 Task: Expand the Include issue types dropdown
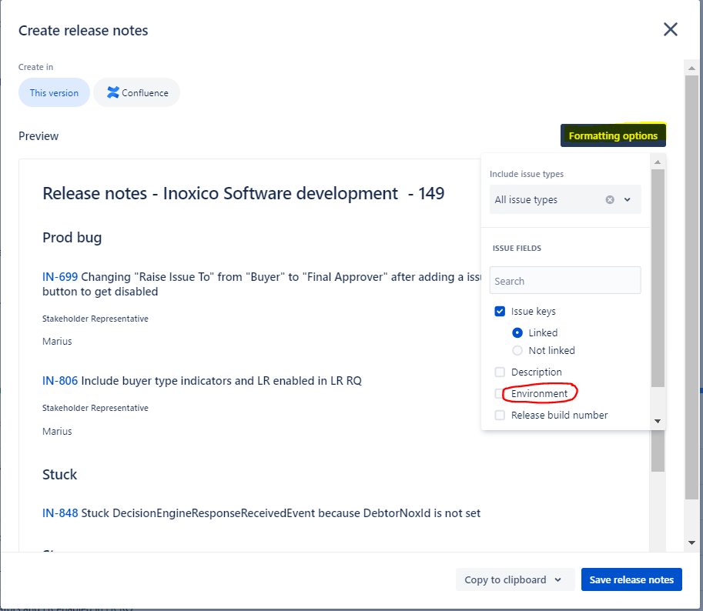coord(628,200)
